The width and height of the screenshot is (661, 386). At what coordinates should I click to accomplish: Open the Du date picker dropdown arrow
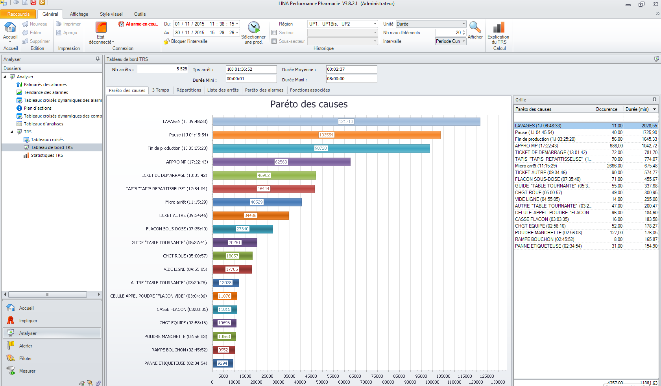[x=237, y=24]
